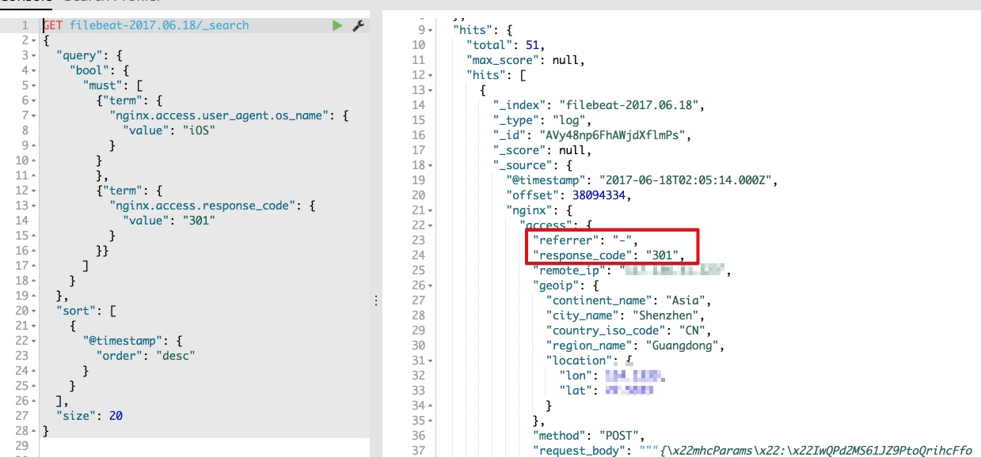The image size is (981, 457).
Task: Collapse the "nginx" object in the response
Action: click(x=430, y=210)
